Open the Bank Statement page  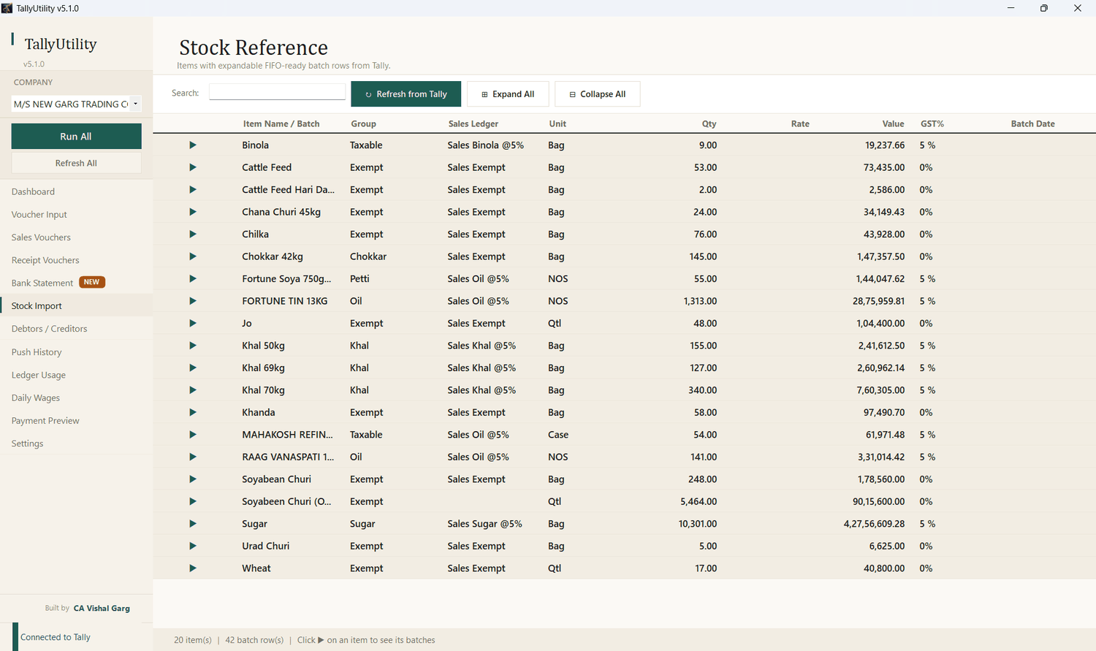coord(42,283)
